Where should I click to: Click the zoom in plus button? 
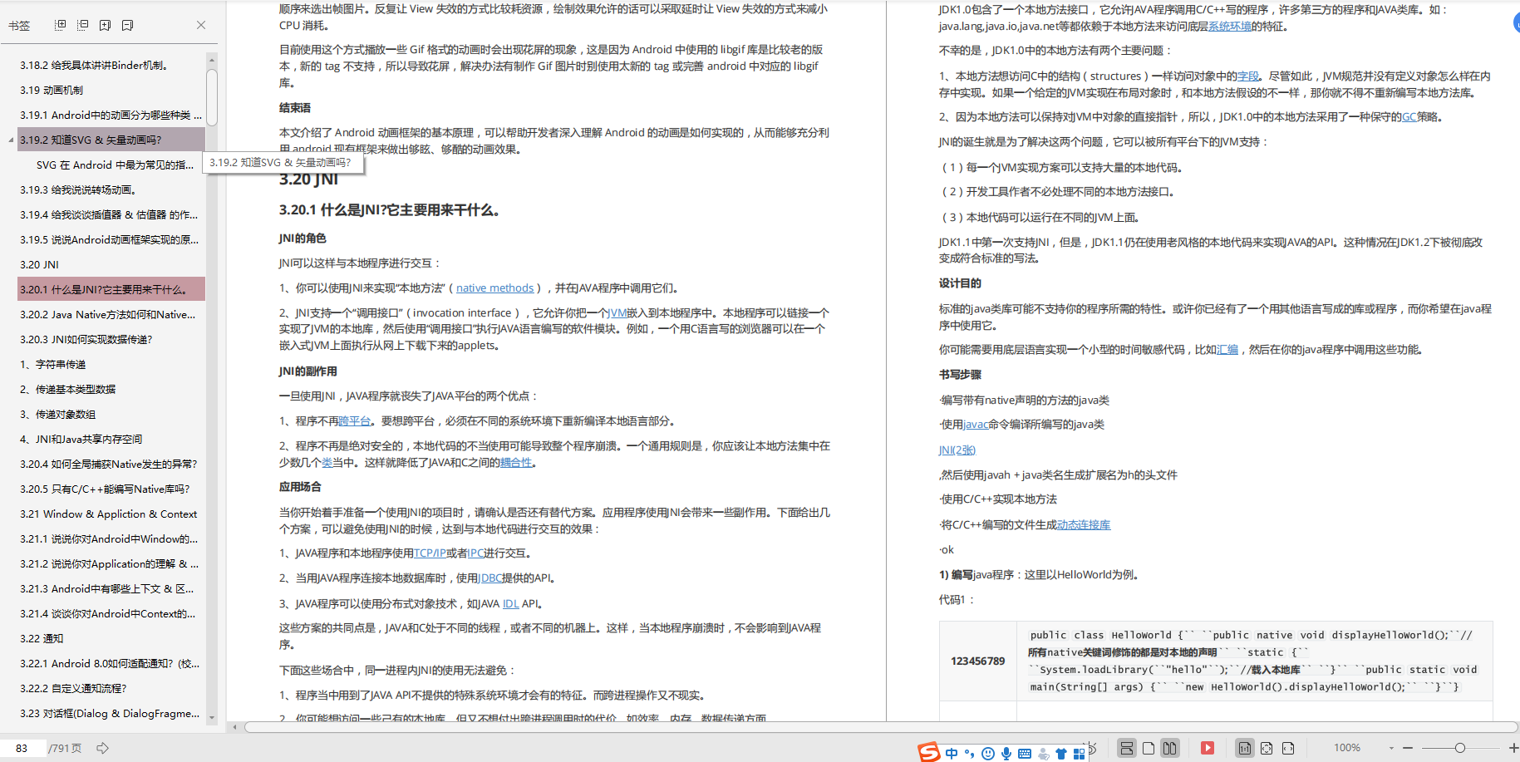pyautogui.click(x=1513, y=748)
